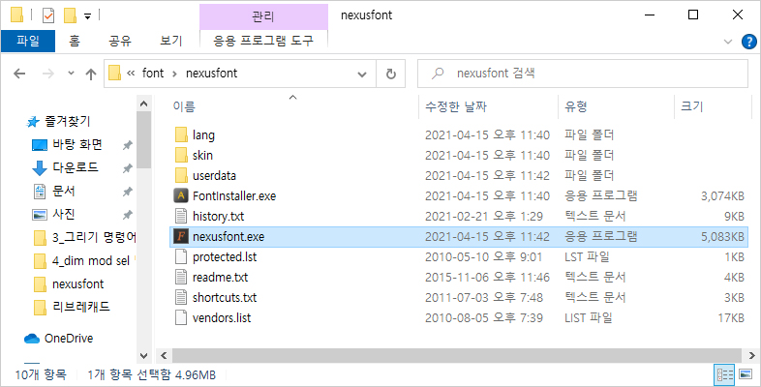This screenshot has width=761, height=387.
Task: Switch to the 공유 ribbon tab
Action: click(119, 41)
